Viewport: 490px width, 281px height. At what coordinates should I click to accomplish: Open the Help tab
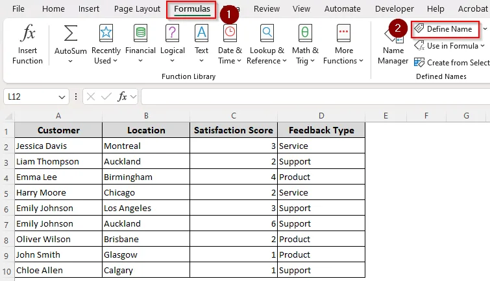coord(435,8)
